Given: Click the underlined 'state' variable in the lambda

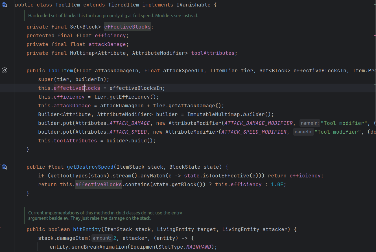Looking at the screenshot, I should tap(192, 176).
